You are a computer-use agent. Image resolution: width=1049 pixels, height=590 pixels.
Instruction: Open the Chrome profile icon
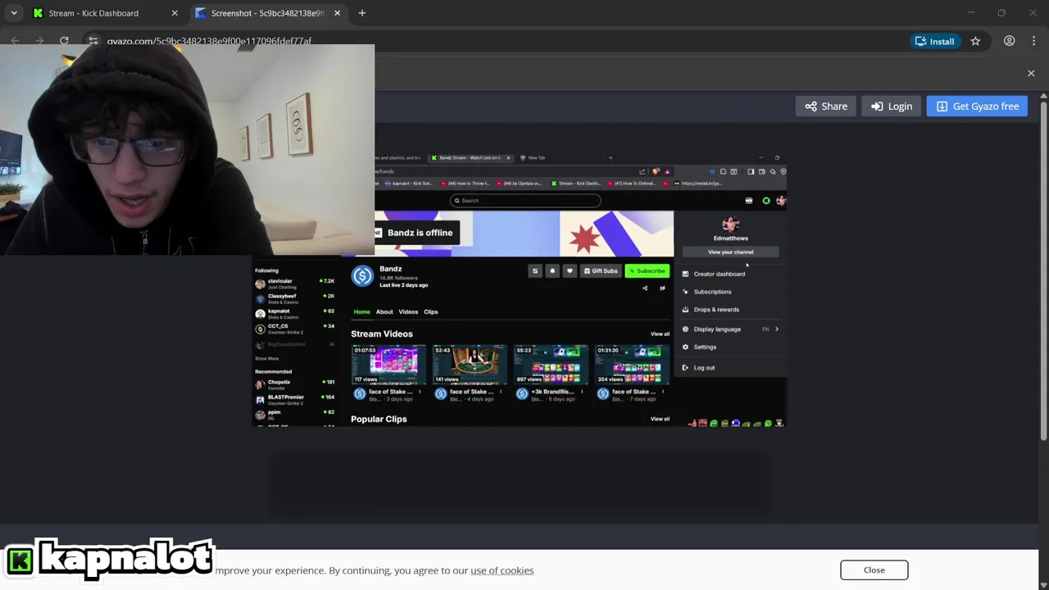(x=1009, y=41)
